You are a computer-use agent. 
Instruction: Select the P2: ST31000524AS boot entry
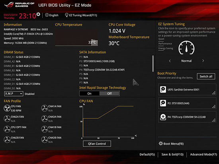pyautogui.click(x=187, y=103)
